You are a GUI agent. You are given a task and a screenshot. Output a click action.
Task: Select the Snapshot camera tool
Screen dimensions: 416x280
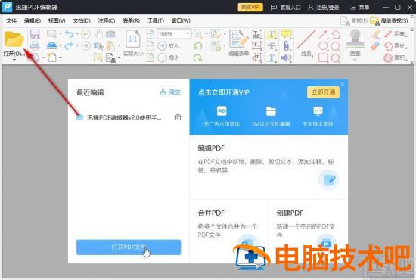click(110, 34)
